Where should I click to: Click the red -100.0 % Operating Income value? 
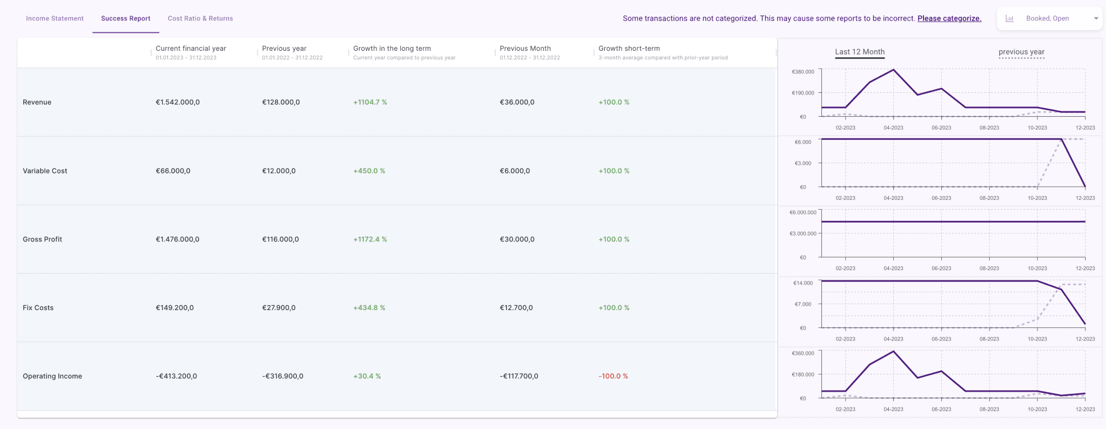(613, 376)
